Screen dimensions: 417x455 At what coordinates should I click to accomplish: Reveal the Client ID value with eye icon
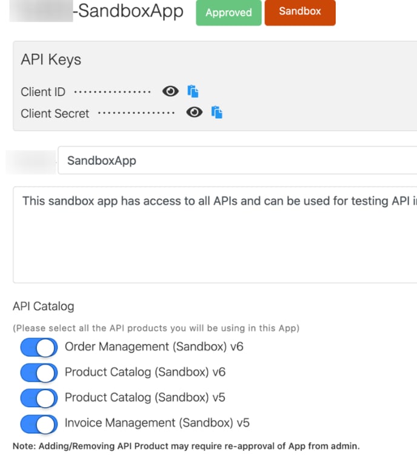click(x=171, y=91)
